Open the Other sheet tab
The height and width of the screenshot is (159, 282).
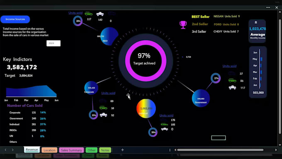[x=92, y=150]
